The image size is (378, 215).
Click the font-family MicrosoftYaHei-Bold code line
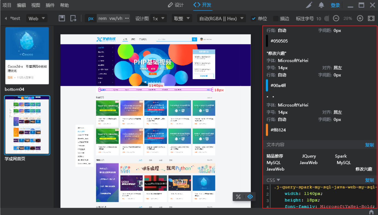click(330, 207)
